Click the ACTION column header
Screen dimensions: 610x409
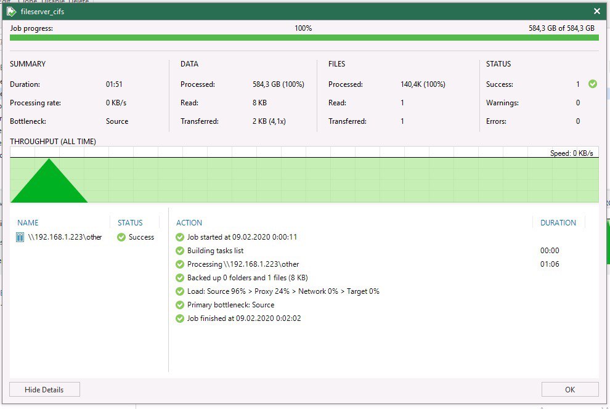(189, 223)
